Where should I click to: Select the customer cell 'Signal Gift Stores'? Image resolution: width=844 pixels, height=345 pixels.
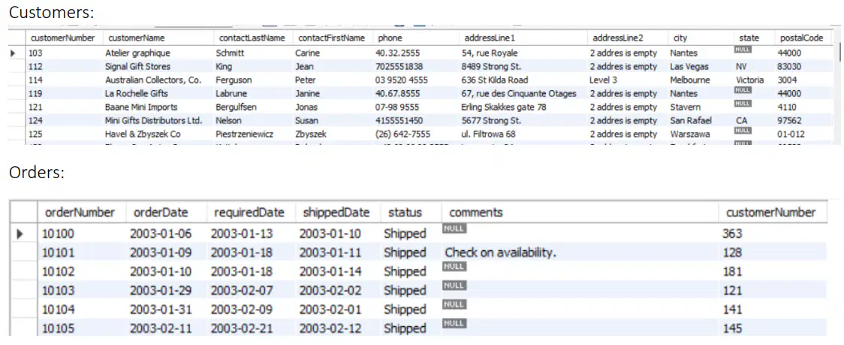[137, 66]
